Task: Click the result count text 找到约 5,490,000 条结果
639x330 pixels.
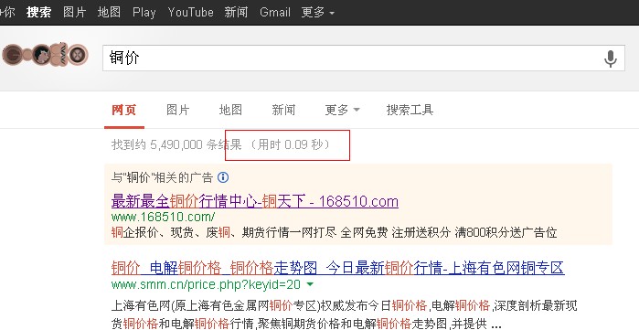Action: click(176, 144)
